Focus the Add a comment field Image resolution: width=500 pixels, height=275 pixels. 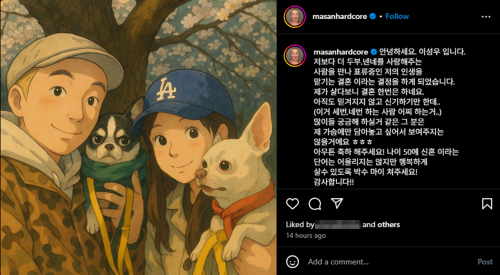pos(389,262)
